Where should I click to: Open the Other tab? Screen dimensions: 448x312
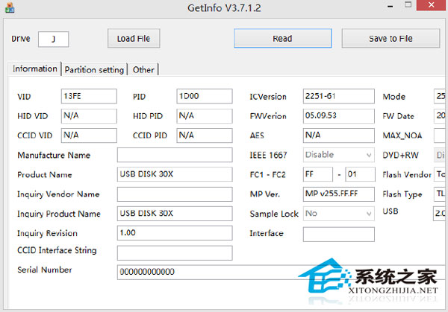(x=143, y=69)
